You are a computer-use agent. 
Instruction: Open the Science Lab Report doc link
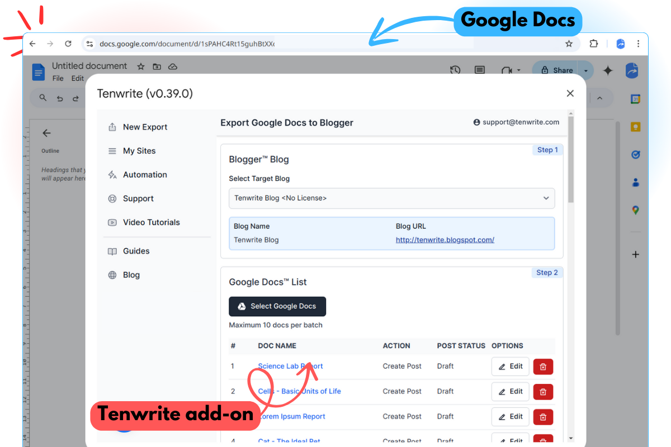click(x=290, y=367)
